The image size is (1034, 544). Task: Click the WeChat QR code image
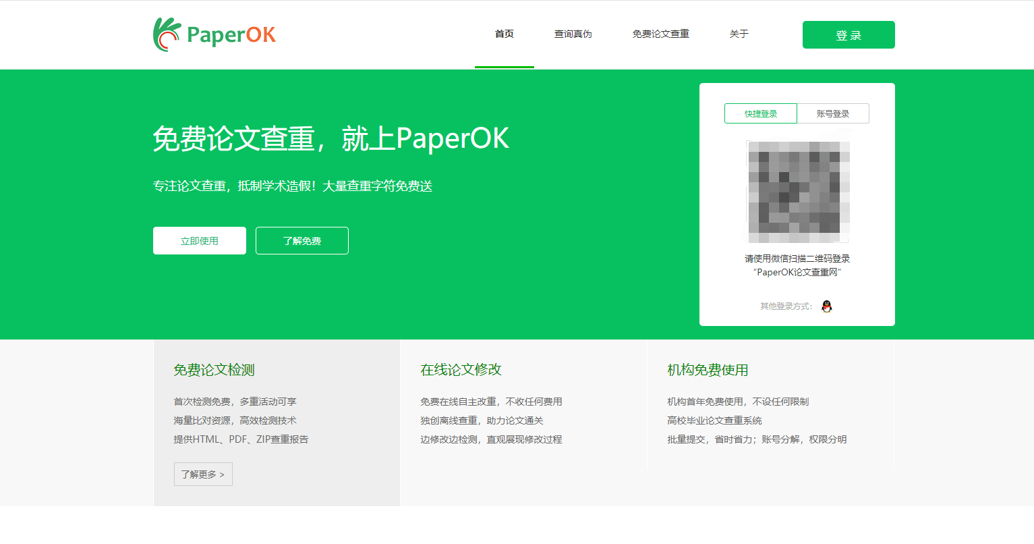(797, 192)
